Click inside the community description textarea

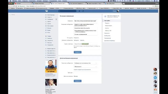pyautogui.click(x=86, y=30)
